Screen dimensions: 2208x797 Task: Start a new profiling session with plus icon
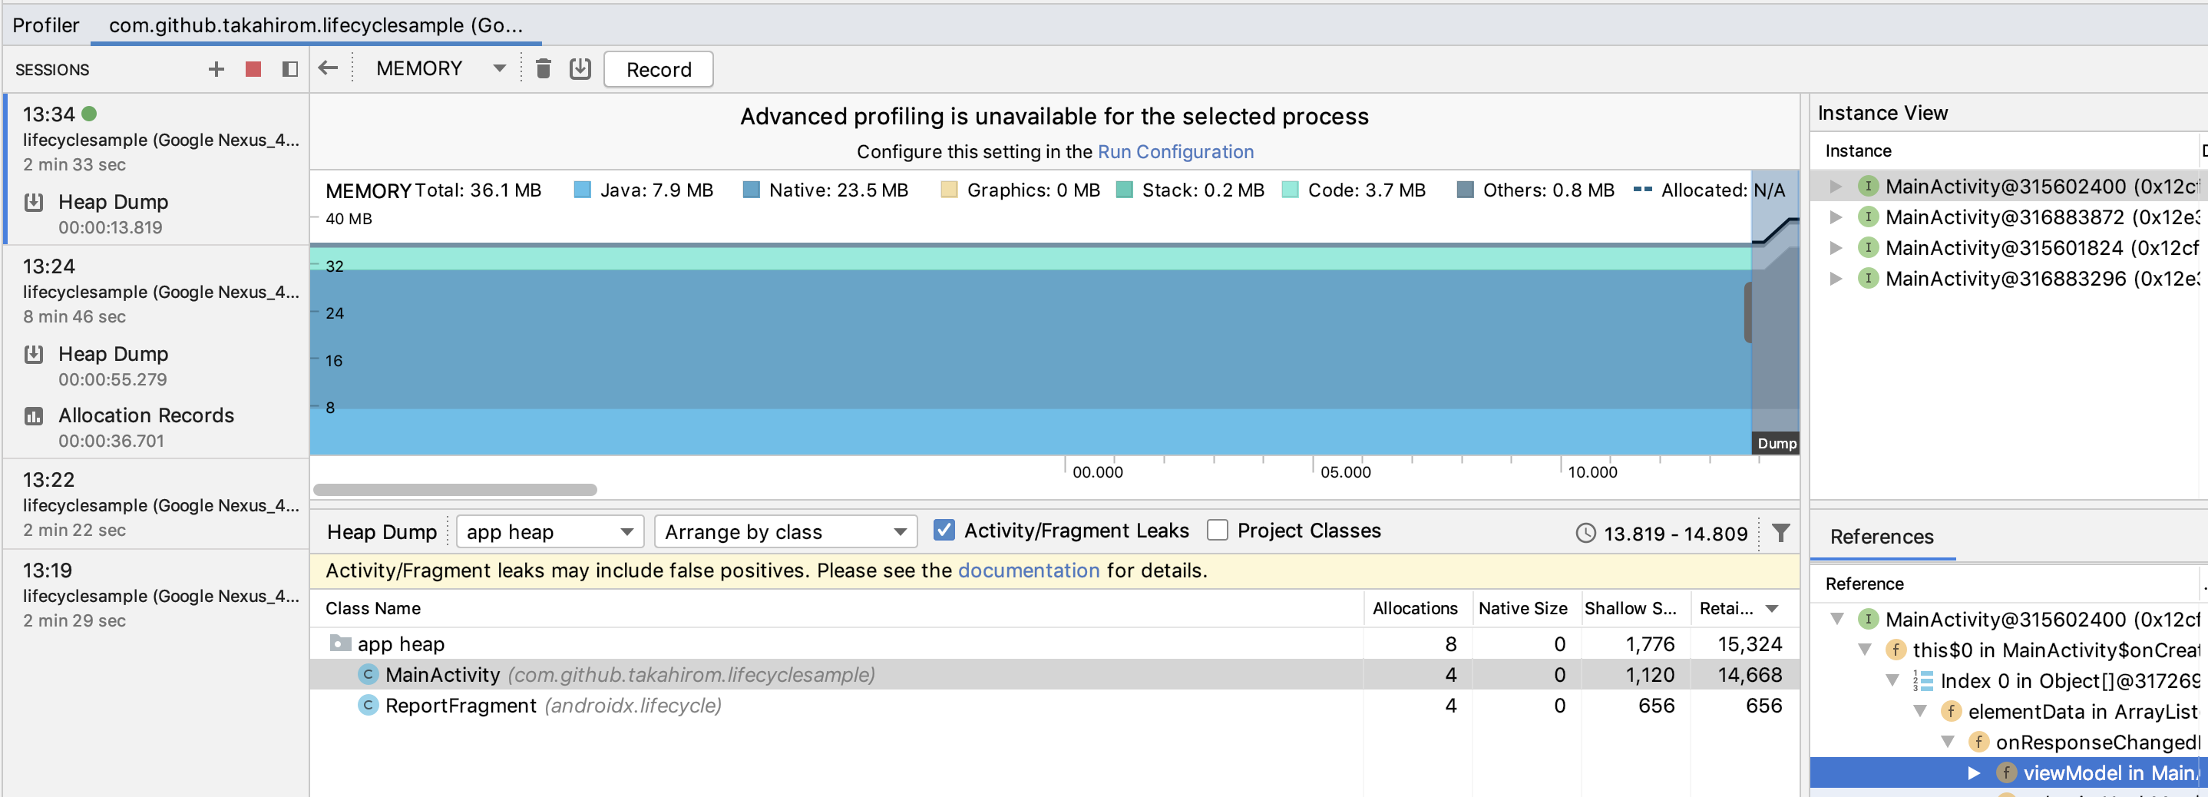tap(216, 69)
